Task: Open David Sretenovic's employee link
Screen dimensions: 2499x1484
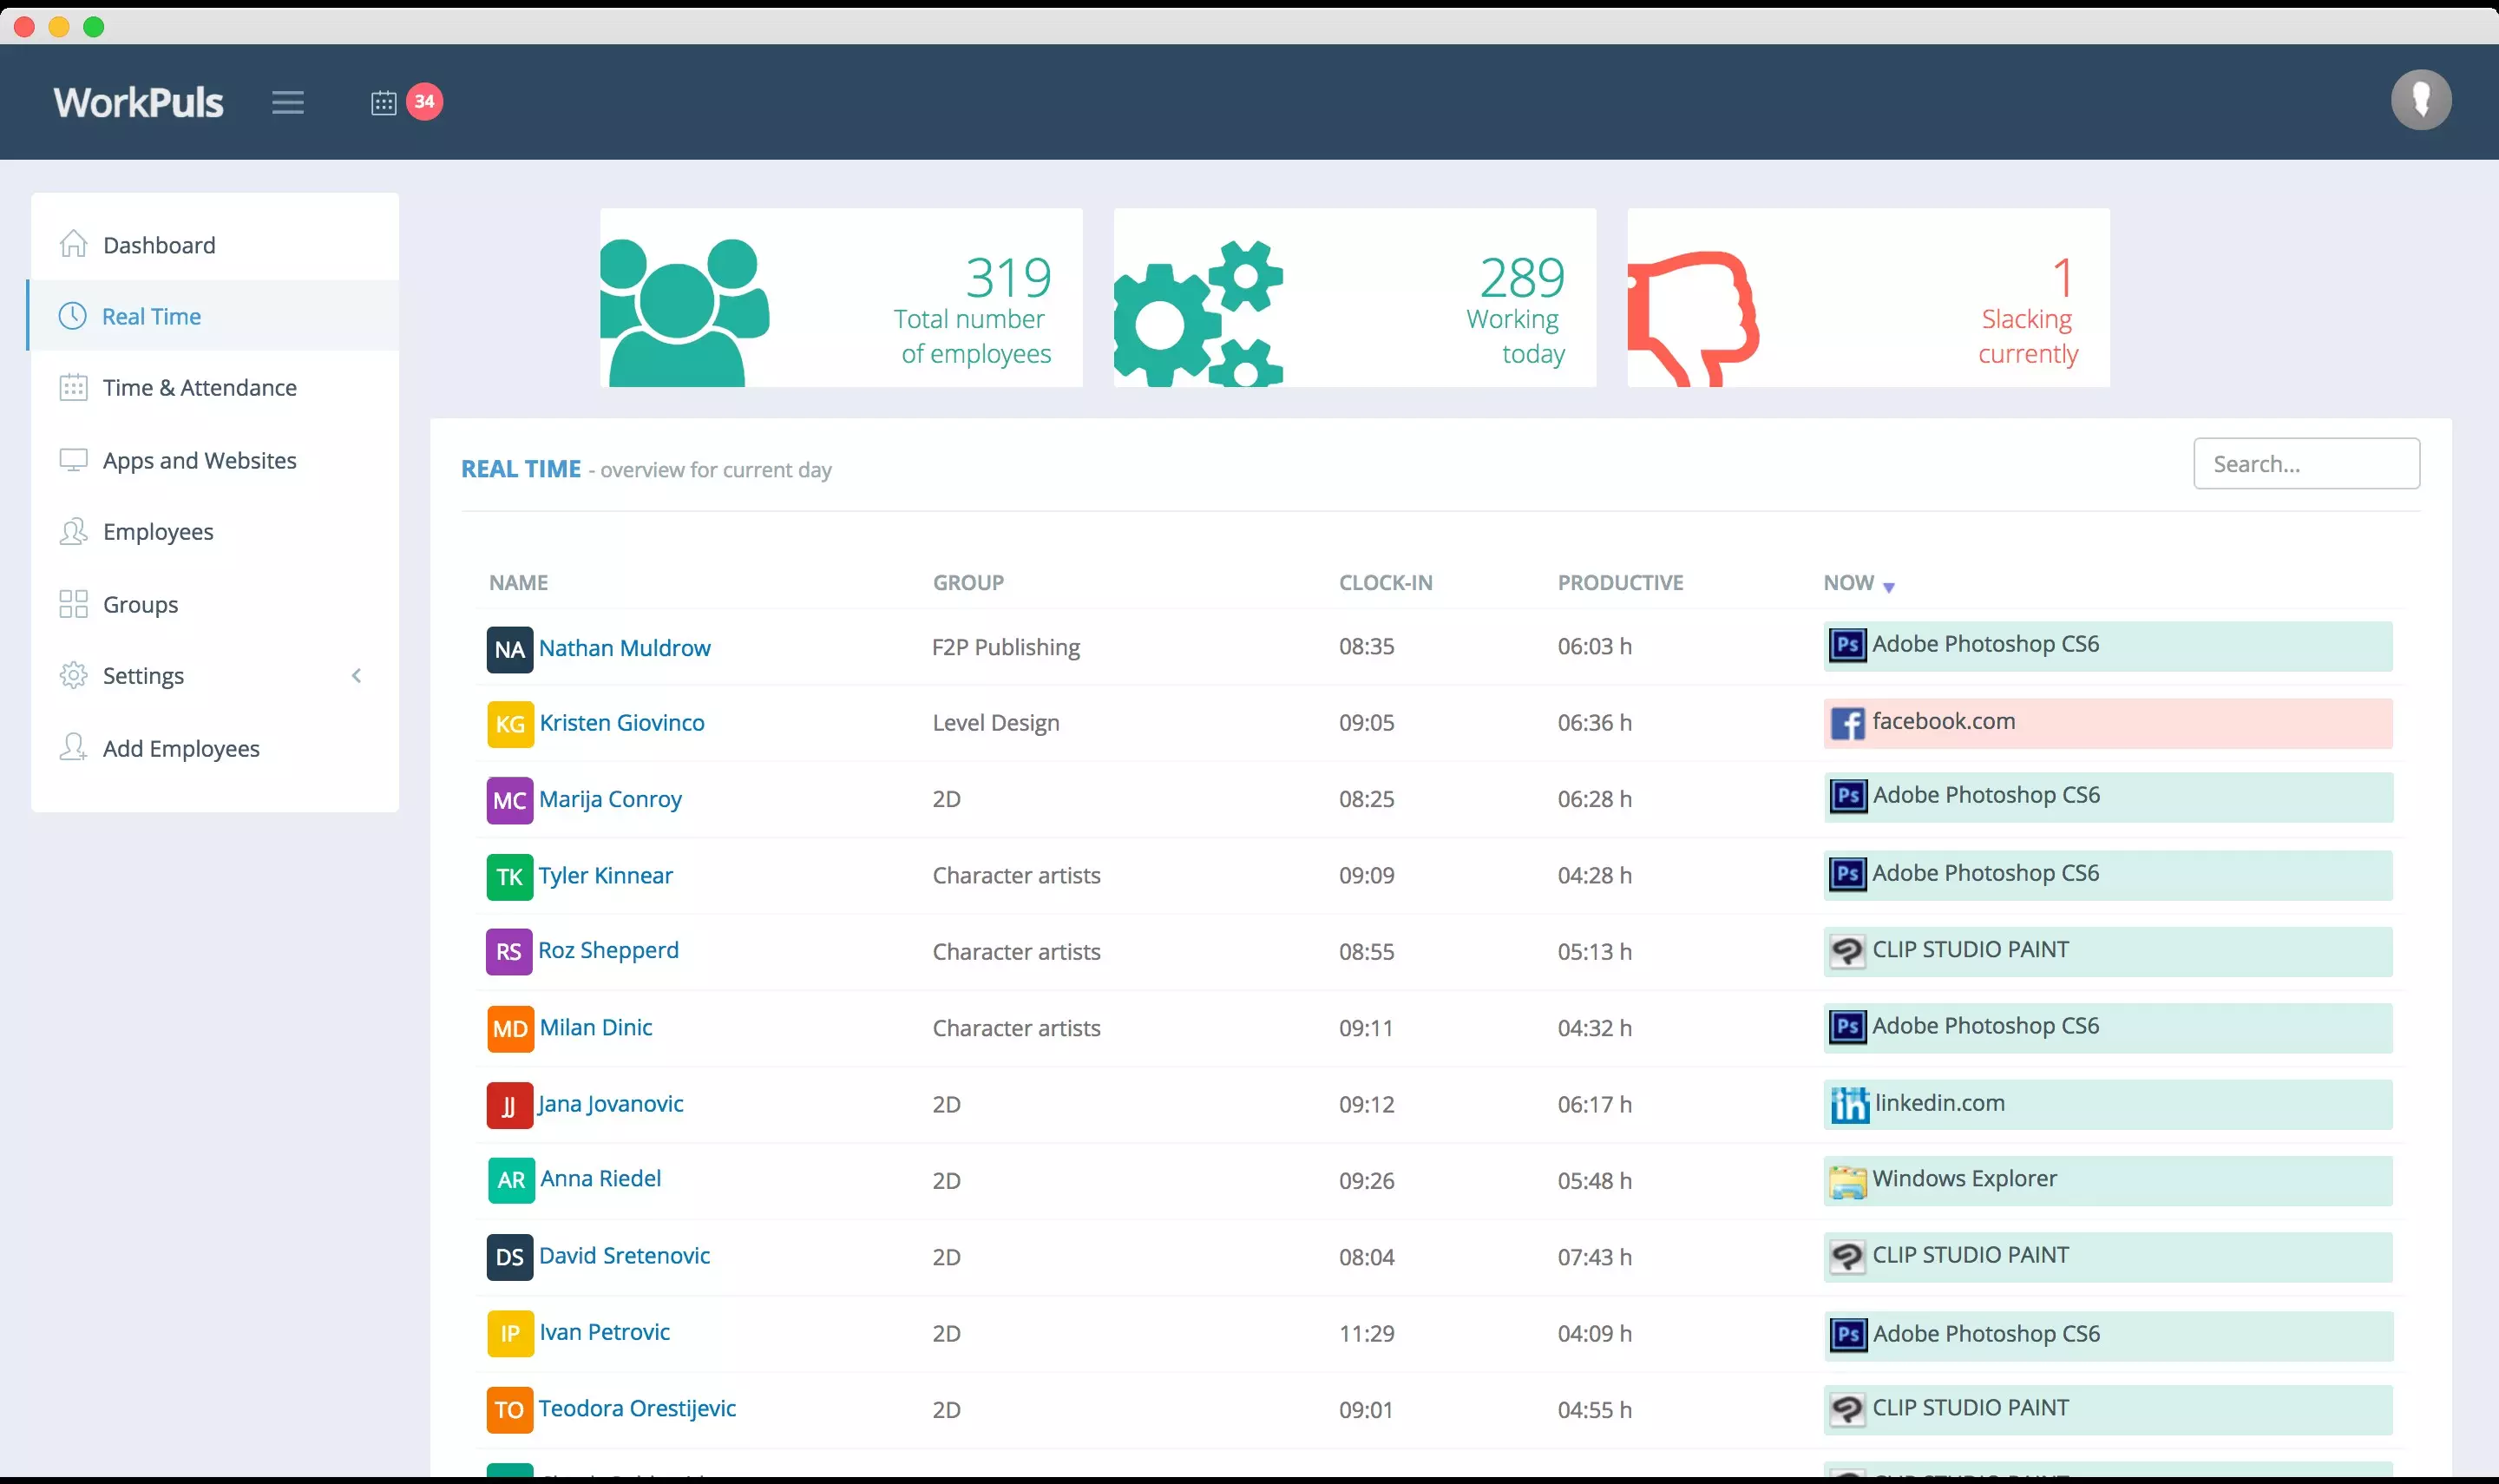Action: [x=624, y=1256]
